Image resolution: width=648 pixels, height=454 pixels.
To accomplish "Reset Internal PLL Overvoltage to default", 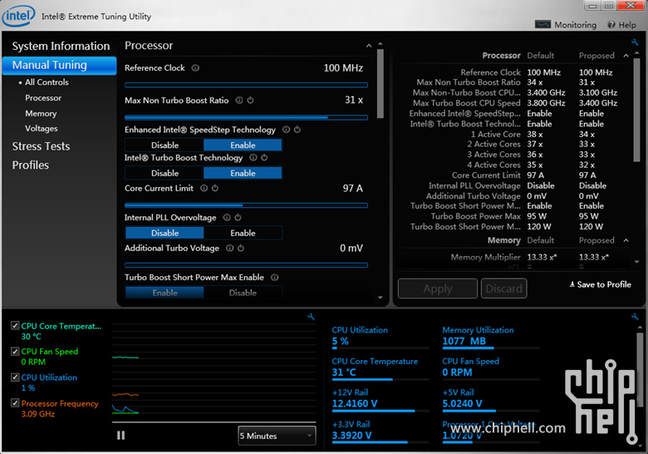I will (x=238, y=218).
